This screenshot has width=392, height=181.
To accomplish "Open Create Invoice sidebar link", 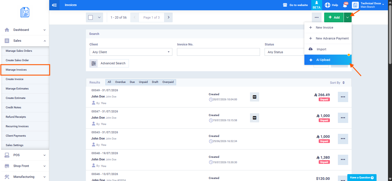I will click(x=25, y=79).
